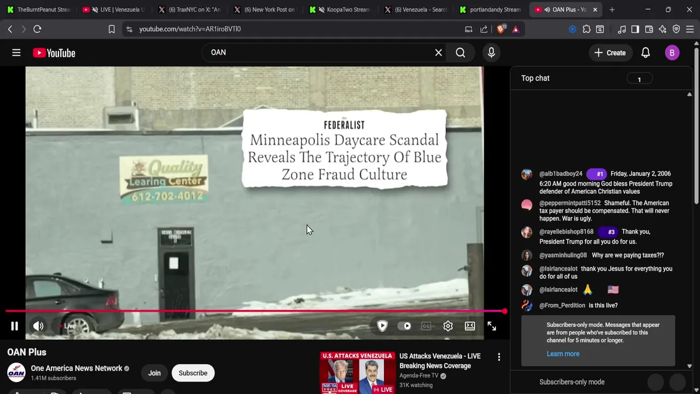Run search with the magnifier button

[460, 53]
